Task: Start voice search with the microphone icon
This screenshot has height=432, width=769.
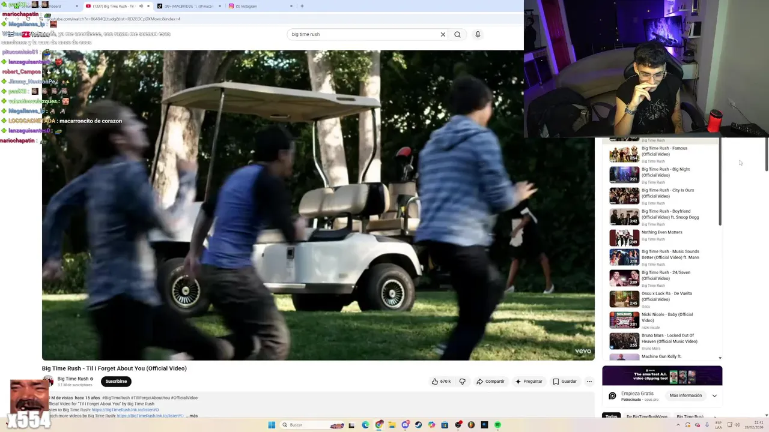Action: [478, 34]
